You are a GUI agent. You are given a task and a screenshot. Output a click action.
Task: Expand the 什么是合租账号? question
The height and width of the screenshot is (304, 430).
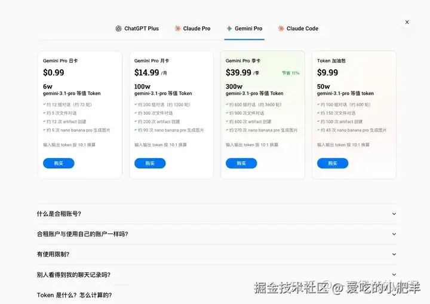click(217, 214)
